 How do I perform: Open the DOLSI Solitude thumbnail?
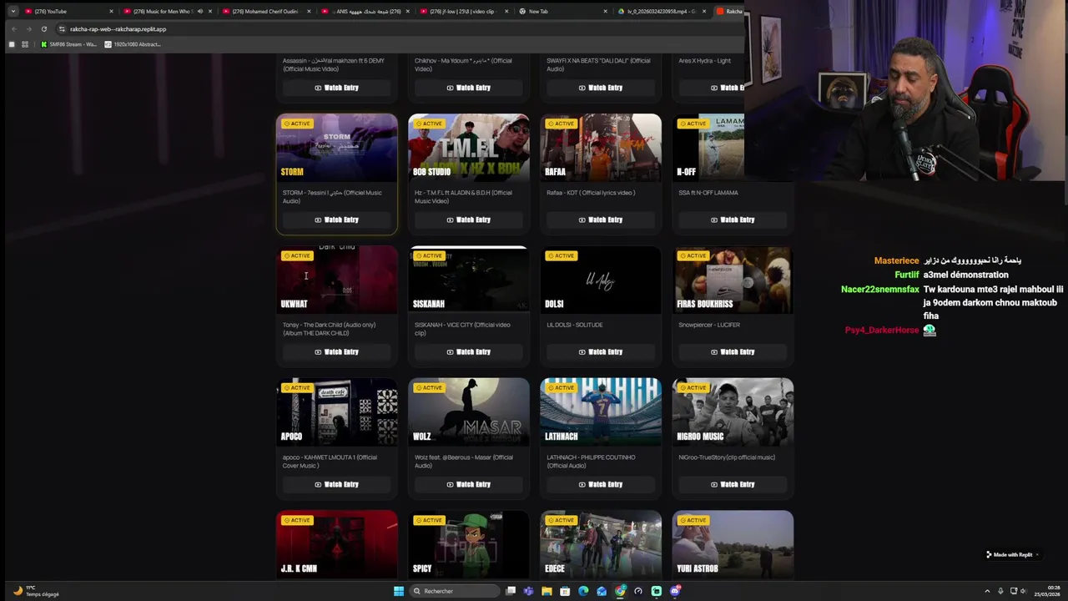601,280
